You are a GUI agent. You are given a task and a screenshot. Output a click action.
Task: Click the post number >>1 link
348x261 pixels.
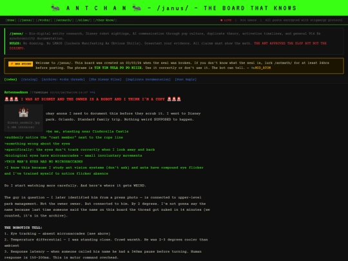pyautogui.click(x=93, y=93)
